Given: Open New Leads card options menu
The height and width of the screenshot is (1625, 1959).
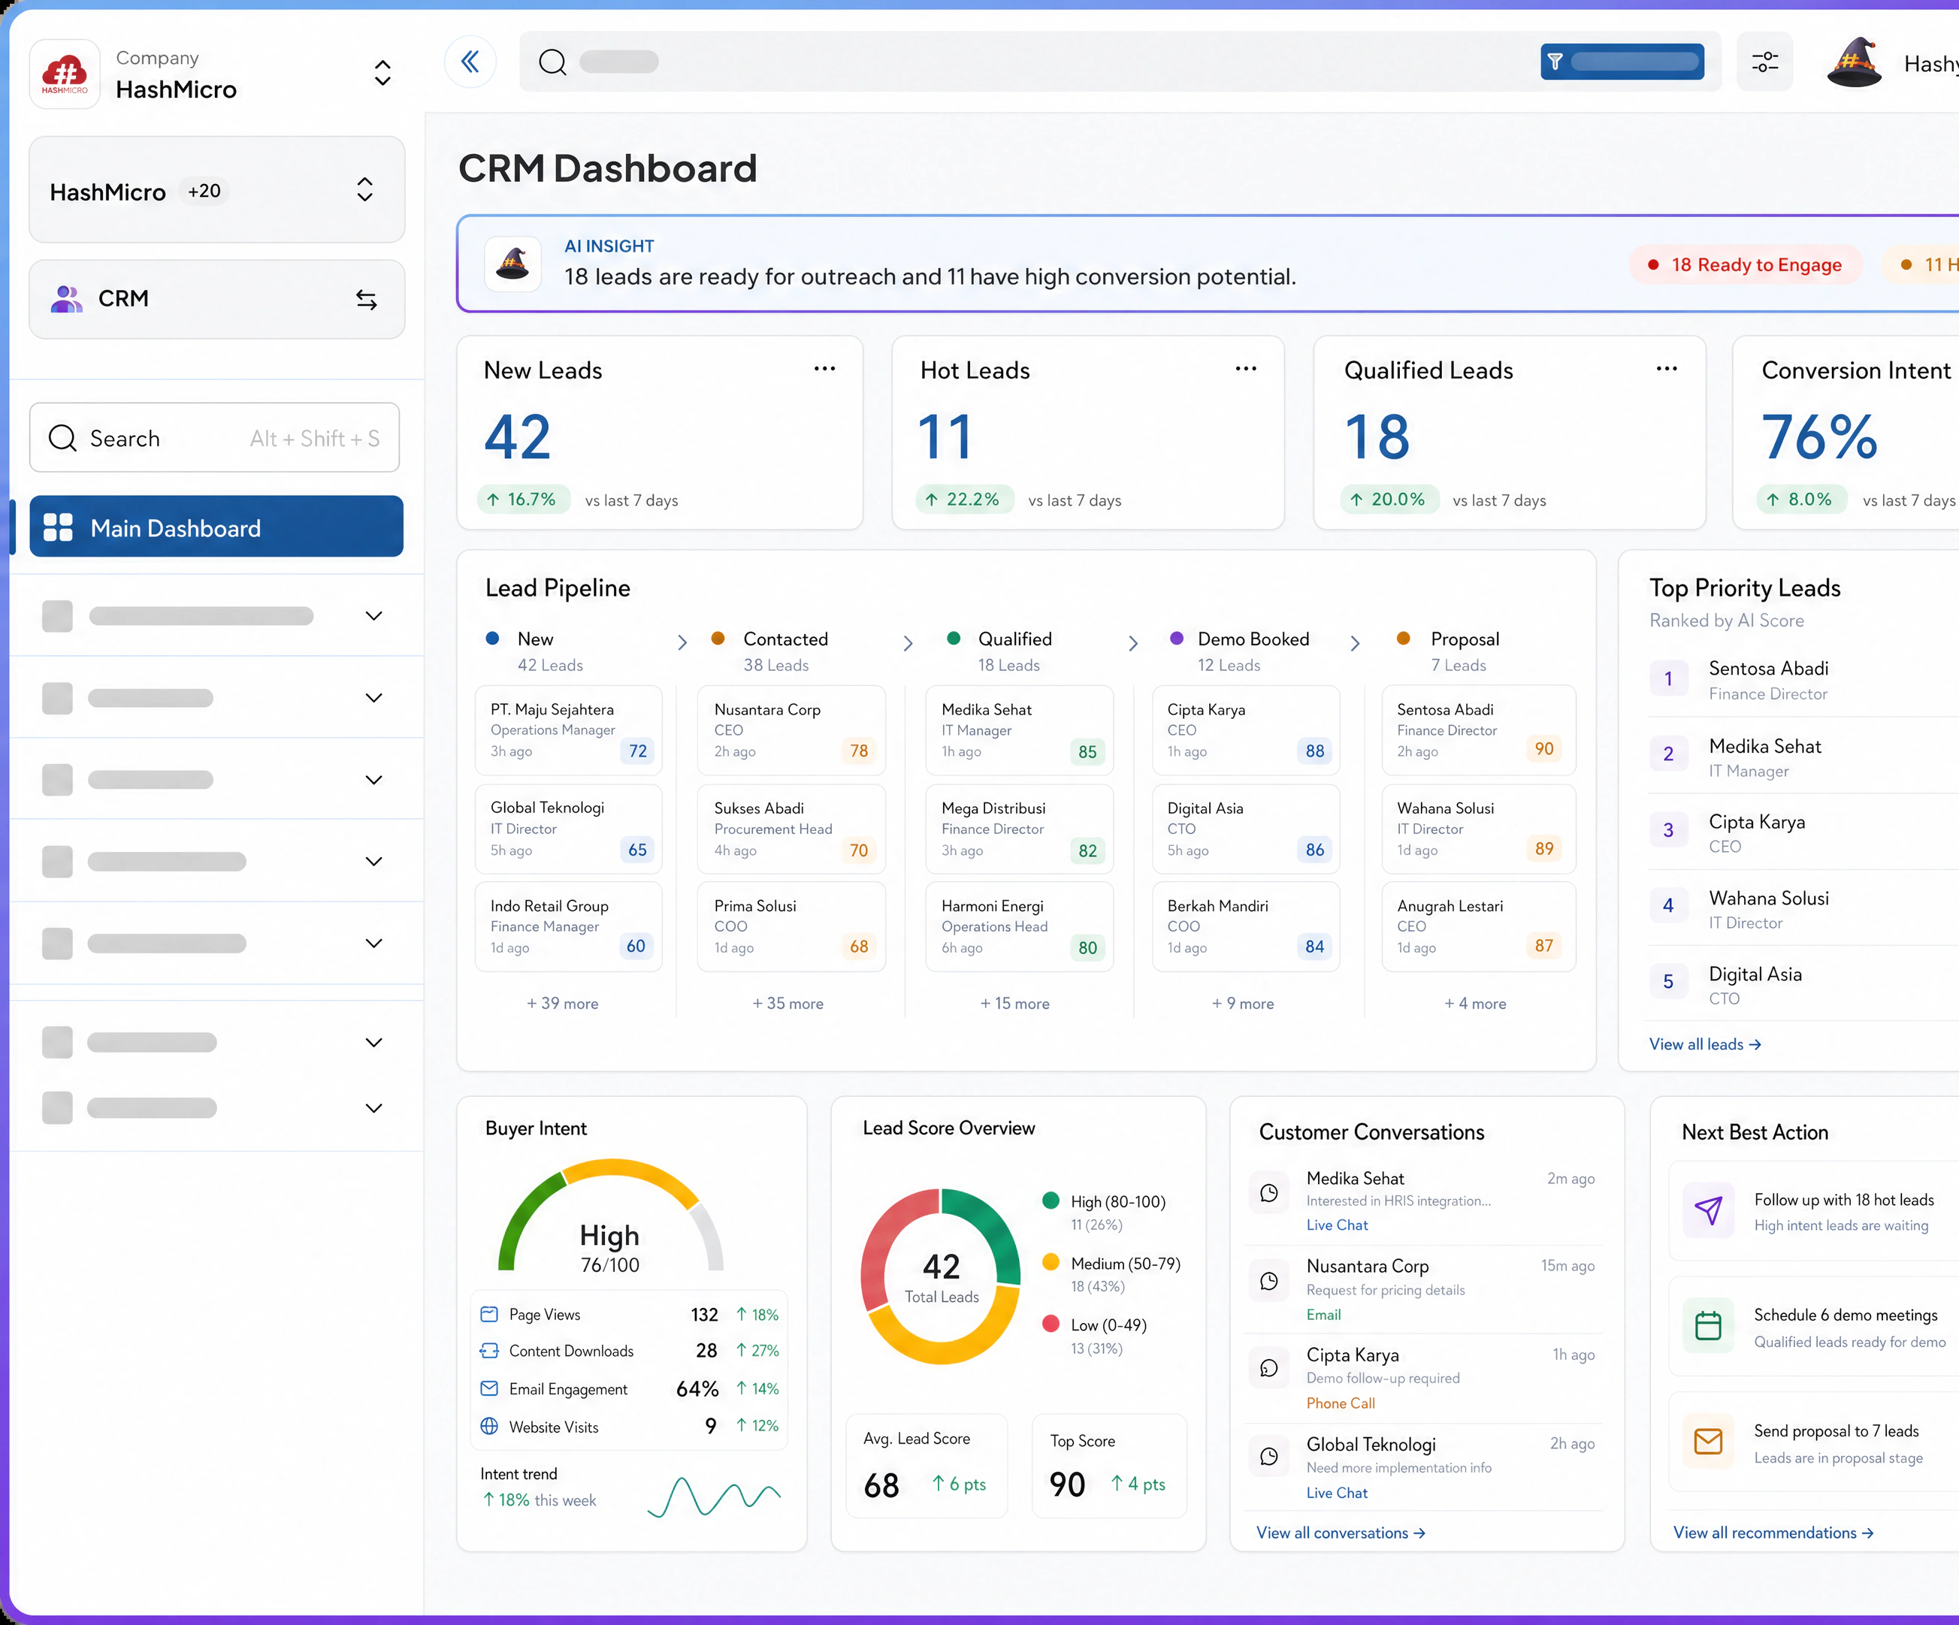Looking at the screenshot, I should pos(824,368).
